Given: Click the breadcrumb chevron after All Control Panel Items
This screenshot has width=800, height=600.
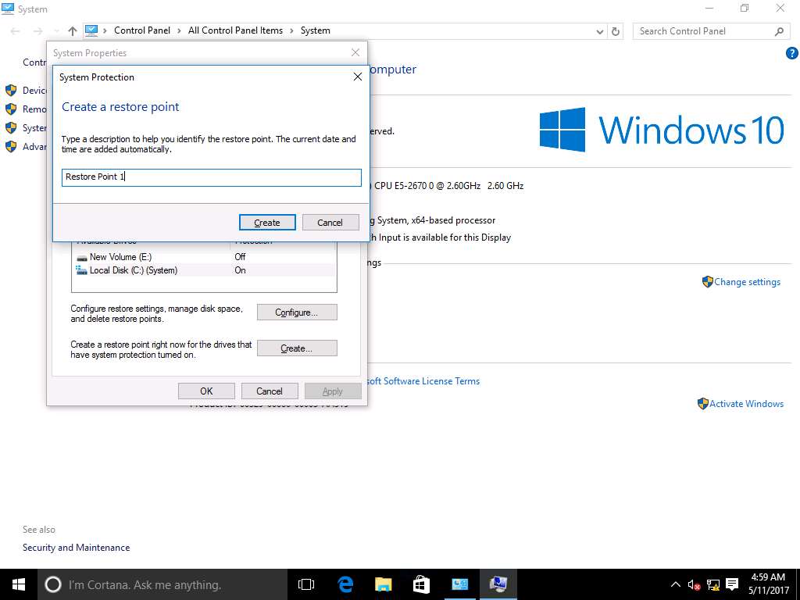Looking at the screenshot, I should [292, 31].
